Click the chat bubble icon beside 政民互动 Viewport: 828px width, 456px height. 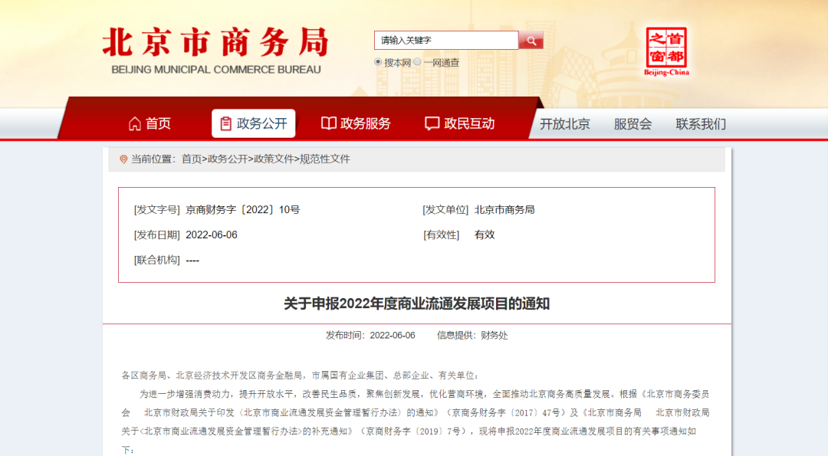pos(432,123)
